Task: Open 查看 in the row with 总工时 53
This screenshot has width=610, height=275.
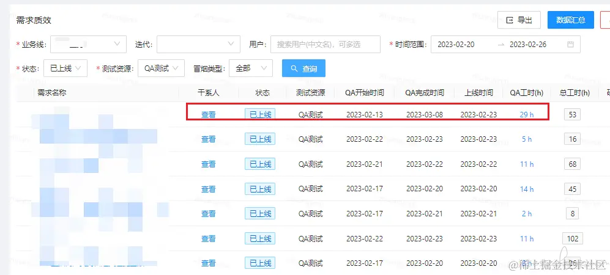Action: tap(208, 115)
